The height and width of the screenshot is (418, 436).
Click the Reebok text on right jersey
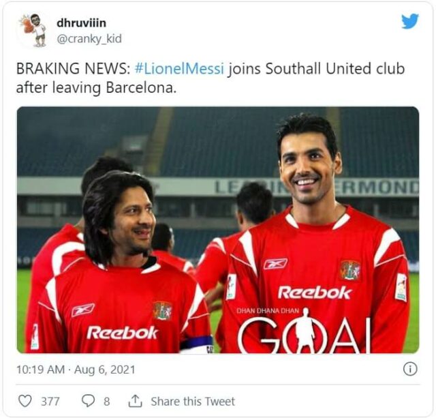click(315, 293)
